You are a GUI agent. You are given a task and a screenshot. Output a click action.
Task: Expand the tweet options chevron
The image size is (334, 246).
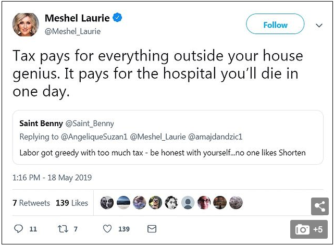[x=319, y=24]
